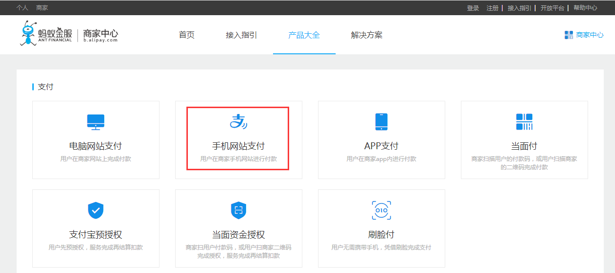Viewport: 615px width, 273px height.
Task: Switch to 个人 in the top bar
Action: coord(22,8)
